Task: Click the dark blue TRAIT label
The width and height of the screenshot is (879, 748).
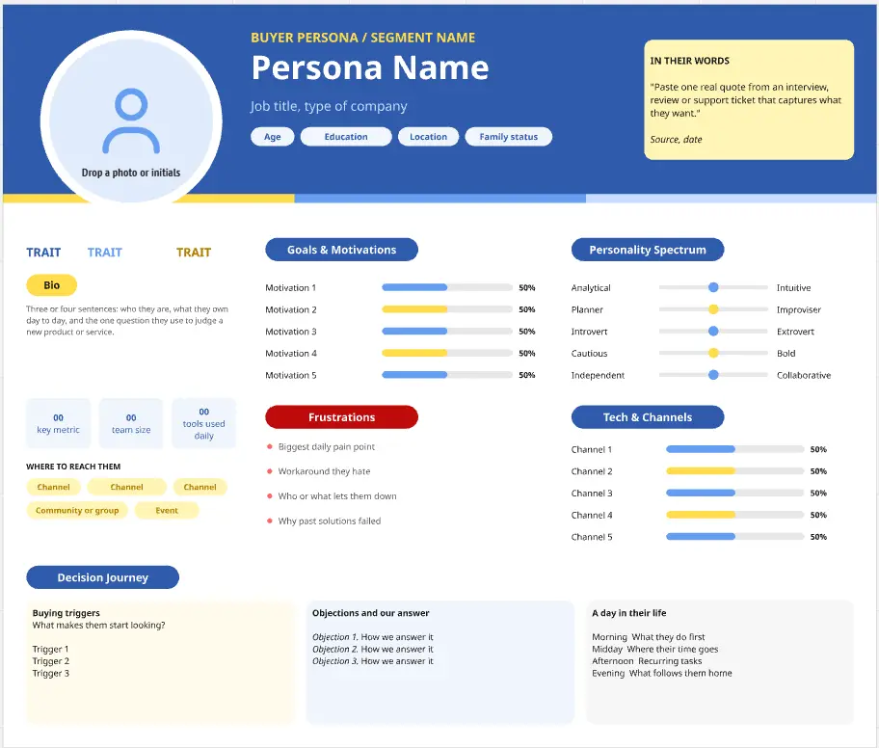Action: pyautogui.click(x=43, y=253)
